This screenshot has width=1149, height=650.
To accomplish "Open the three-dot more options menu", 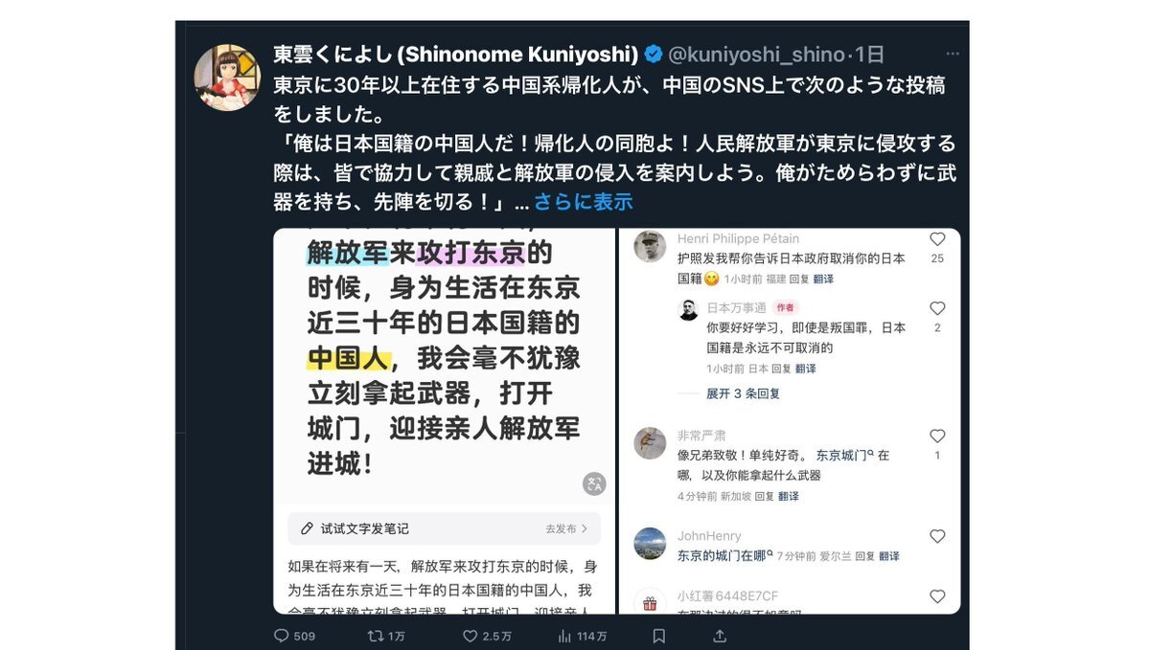I will coord(952,54).
